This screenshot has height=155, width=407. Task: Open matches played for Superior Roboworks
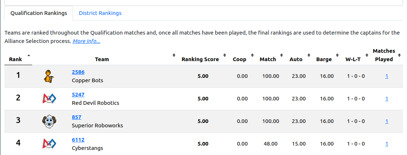[x=387, y=121]
